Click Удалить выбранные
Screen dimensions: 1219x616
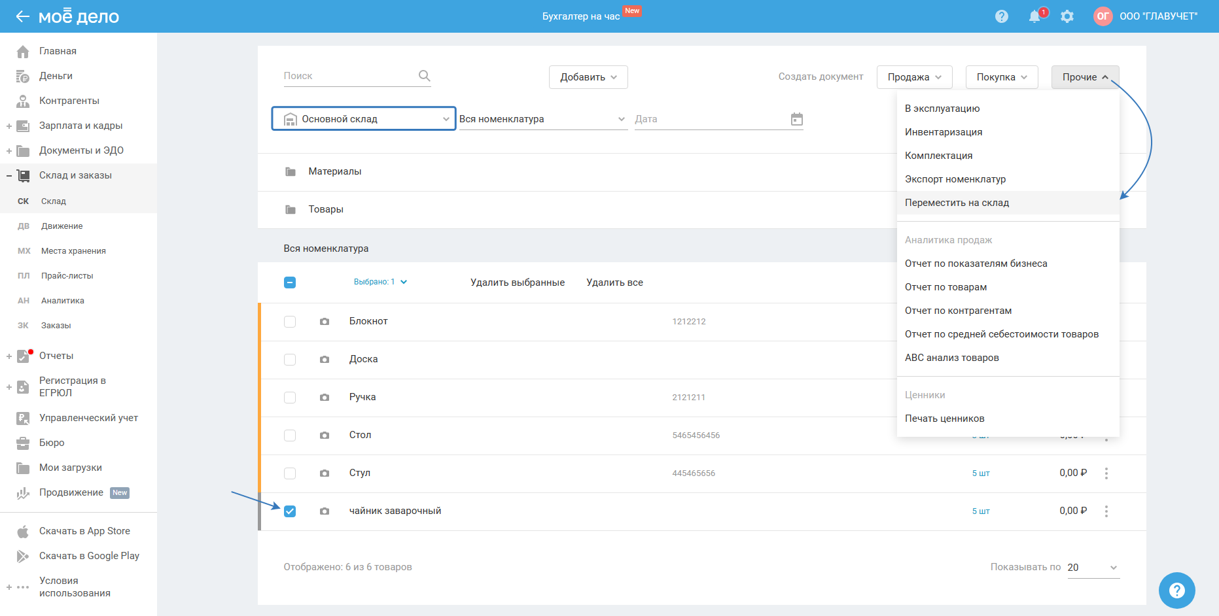pyautogui.click(x=517, y=282)
